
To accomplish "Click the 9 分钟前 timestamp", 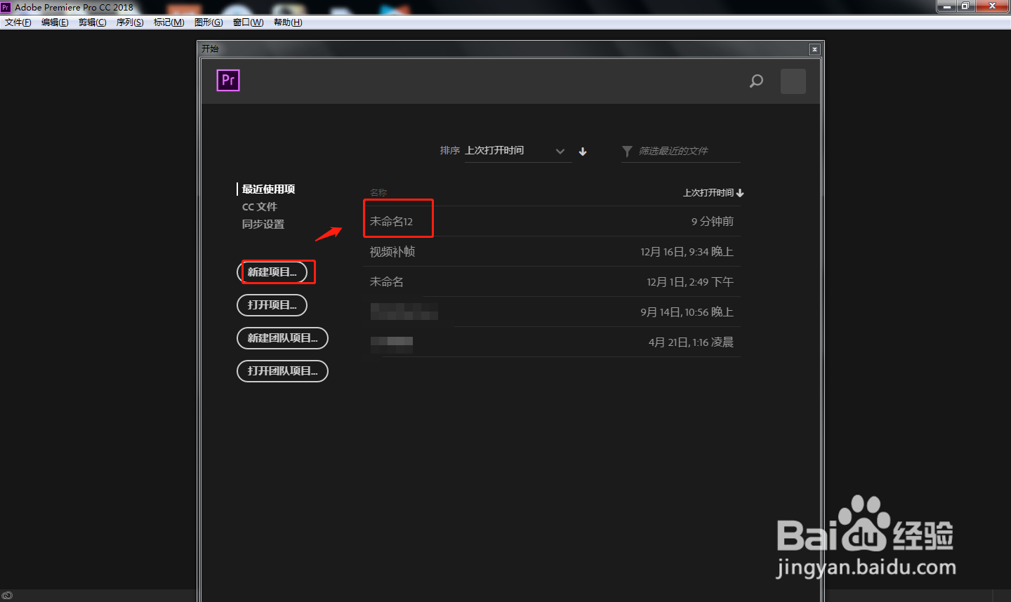I will tap(713, 222).
